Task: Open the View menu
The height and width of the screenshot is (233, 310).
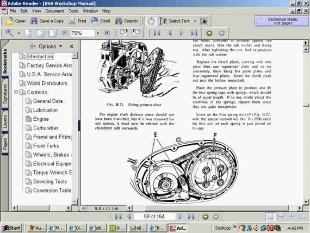Action: 36,11
